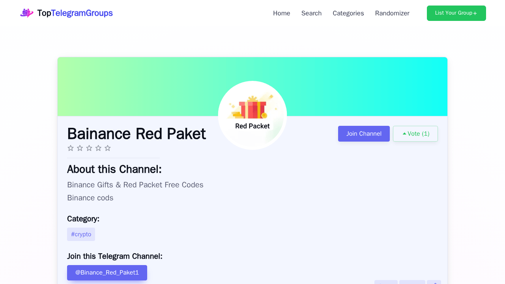Click the Binance cods text line
Image resolution: width=505 pixels, height=284 pixels.
pyautogui.click(x=90, y=198)
